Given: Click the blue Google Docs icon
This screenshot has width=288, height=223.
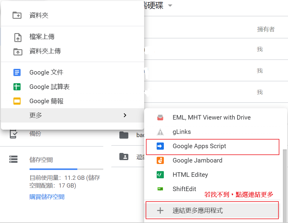Looking at the screenshot, I should [17, 72].
